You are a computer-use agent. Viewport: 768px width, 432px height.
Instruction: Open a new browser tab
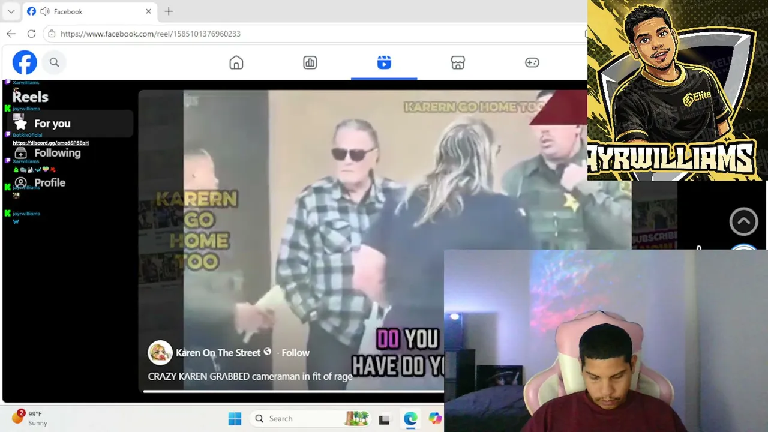point(169,11)
